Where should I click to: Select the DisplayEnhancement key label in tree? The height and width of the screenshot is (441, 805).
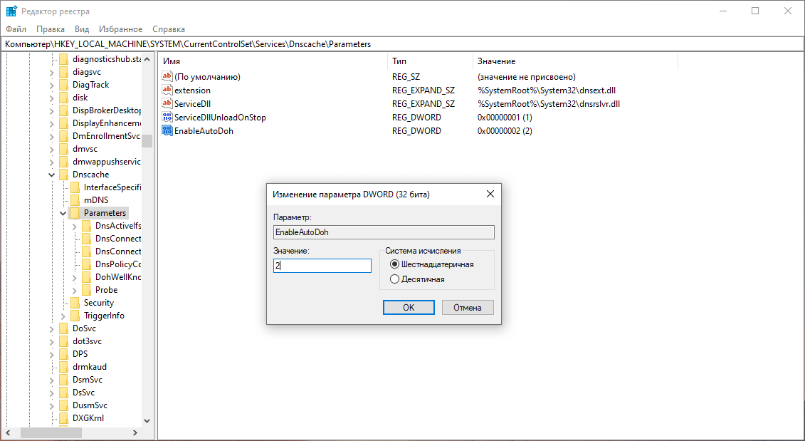pos(106,123)
